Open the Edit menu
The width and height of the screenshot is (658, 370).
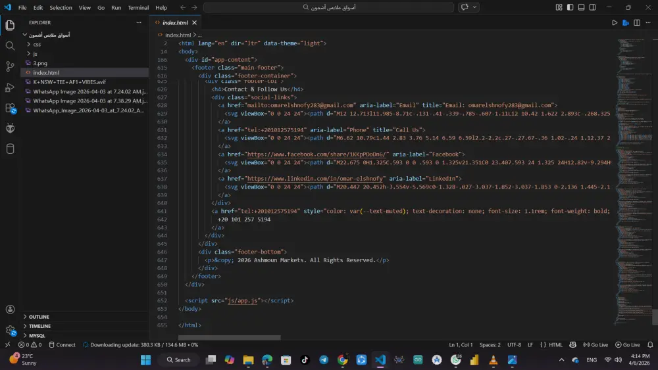38,7
